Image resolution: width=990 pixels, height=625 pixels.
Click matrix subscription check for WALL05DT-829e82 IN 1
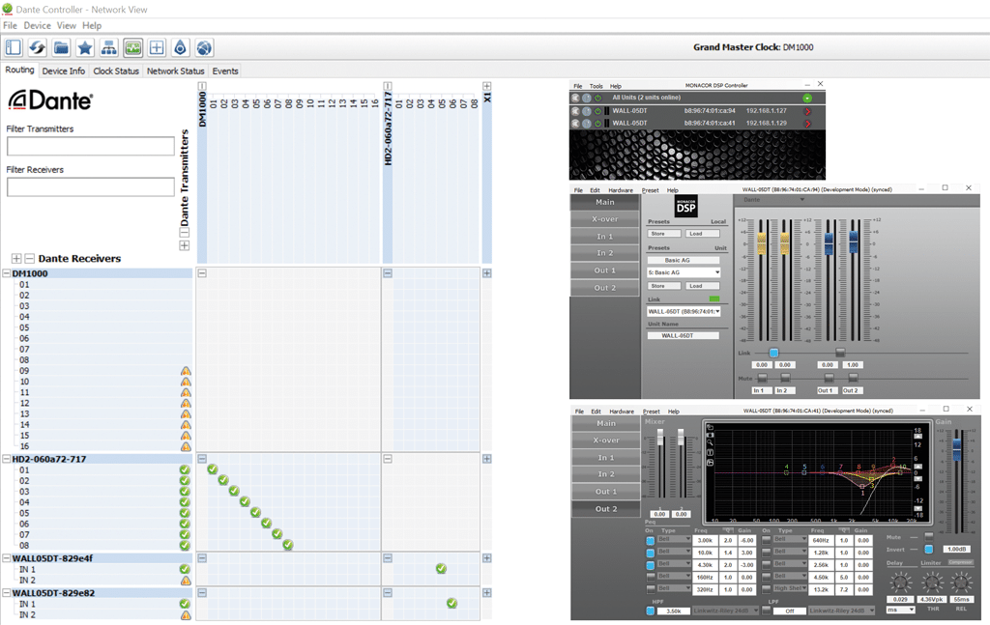(451, 603)
